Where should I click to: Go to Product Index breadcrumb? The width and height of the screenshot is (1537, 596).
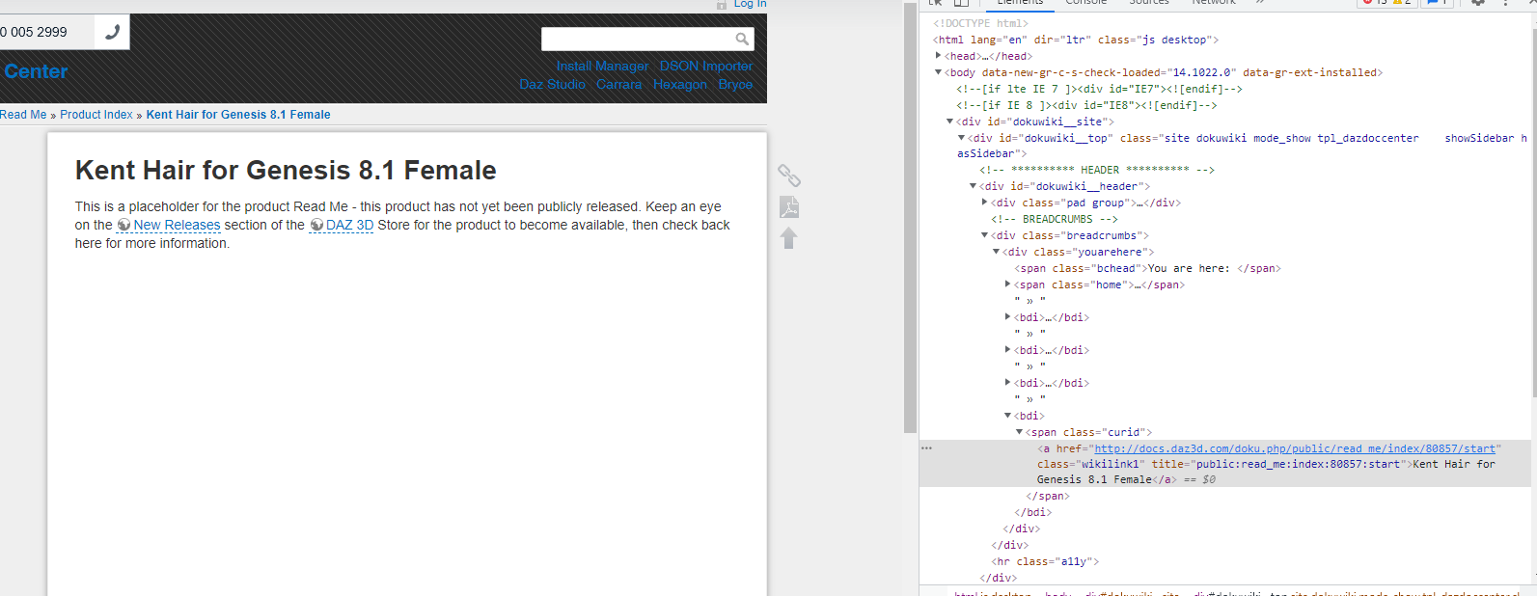(x=96, y=114)
